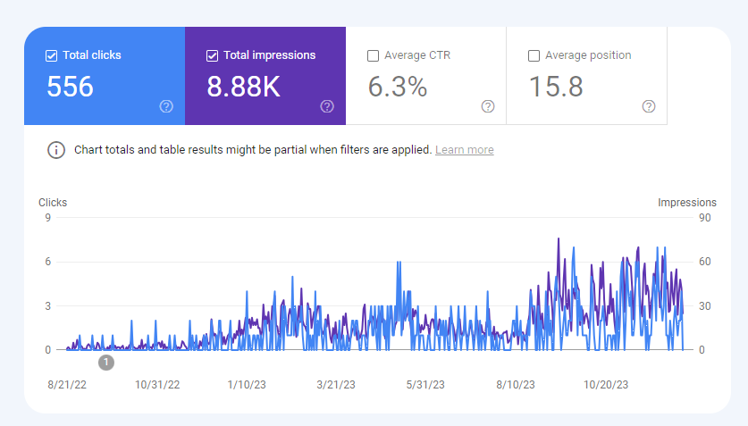Click the 9 clicks axis value
This screenshot has width=748, height=426.
coord(47,218)
